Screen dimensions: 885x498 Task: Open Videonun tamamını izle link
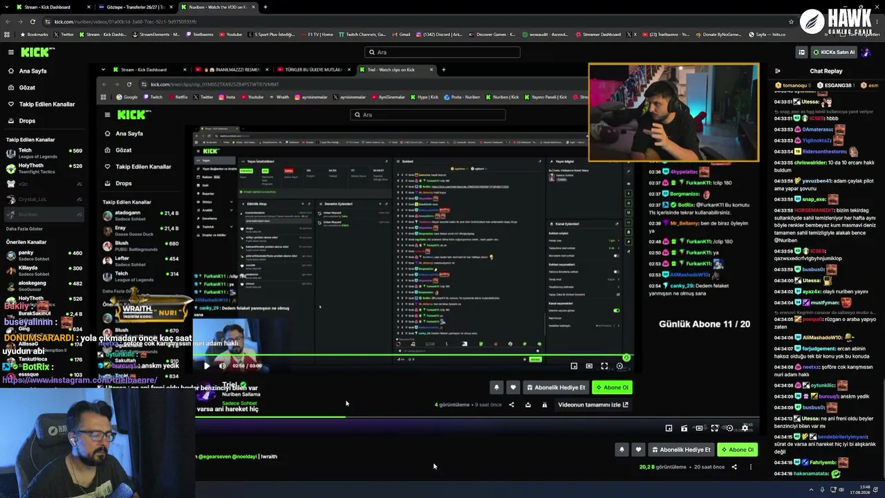pyautogui.click(x=593, y=405)
